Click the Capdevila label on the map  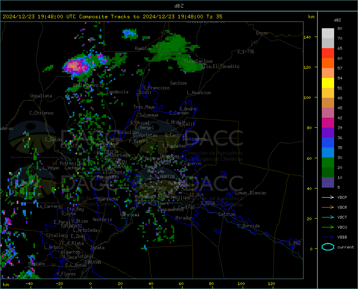point(117,92)
